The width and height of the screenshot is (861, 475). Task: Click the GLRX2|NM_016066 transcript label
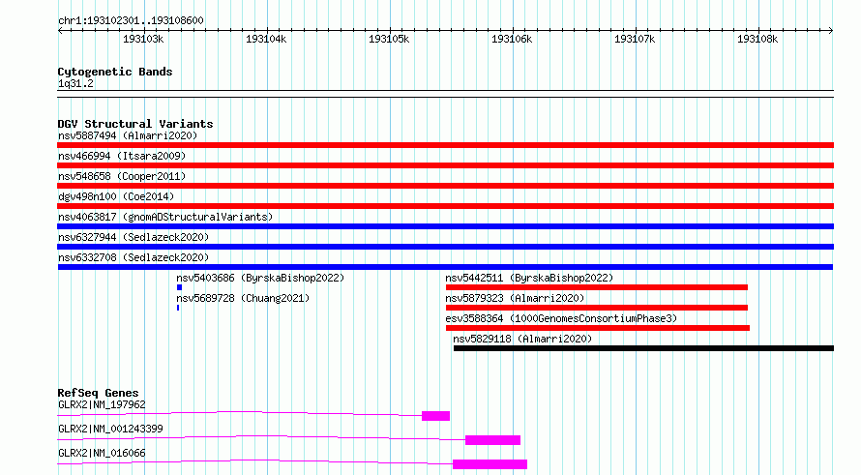pyautogui.click(x=102, y=453)
